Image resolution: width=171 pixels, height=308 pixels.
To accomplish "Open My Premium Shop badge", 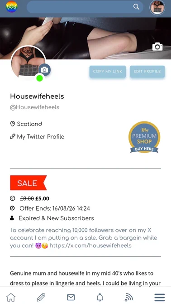I will point(144,137).
